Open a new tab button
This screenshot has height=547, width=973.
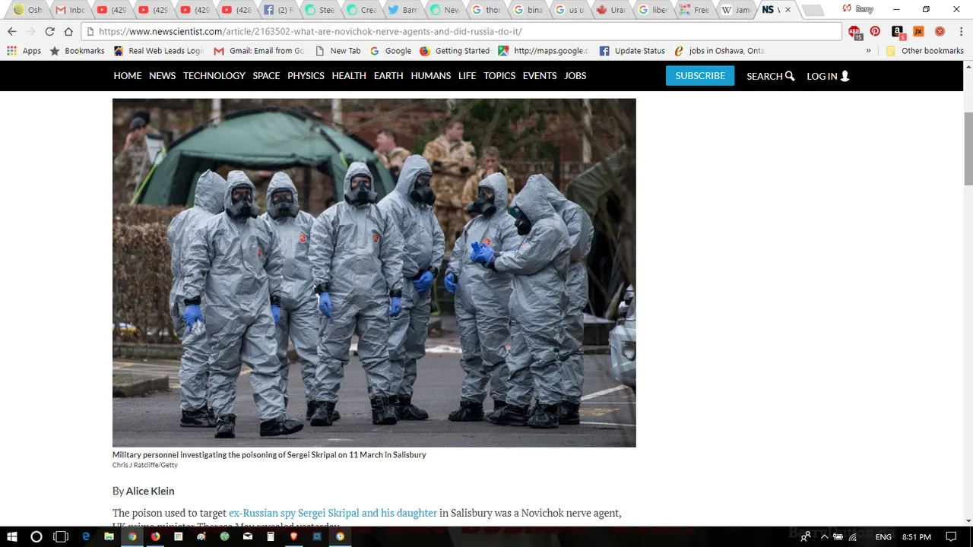coord(812,11)
